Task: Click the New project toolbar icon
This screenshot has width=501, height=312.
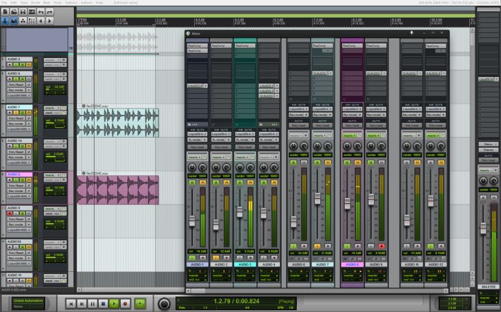Action: [5, 12]
